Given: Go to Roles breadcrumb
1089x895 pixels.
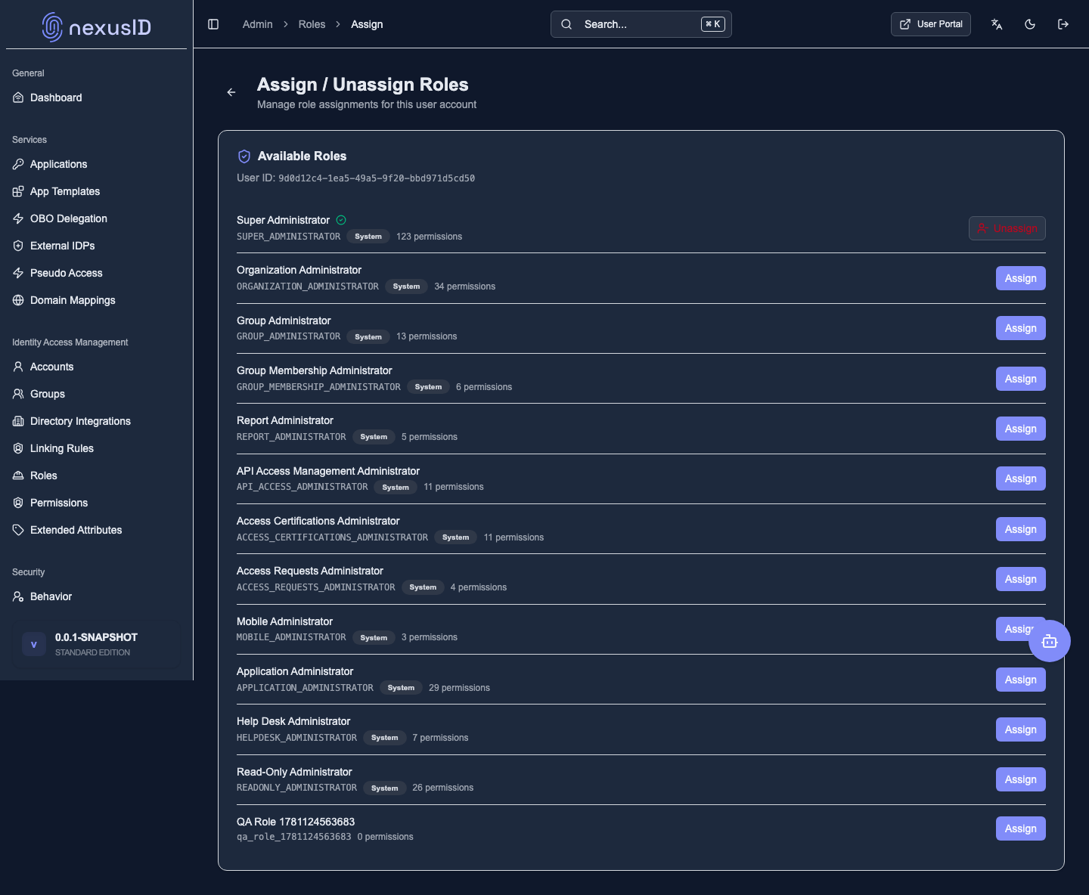Looking at the screenshot, I should (312, 24).
